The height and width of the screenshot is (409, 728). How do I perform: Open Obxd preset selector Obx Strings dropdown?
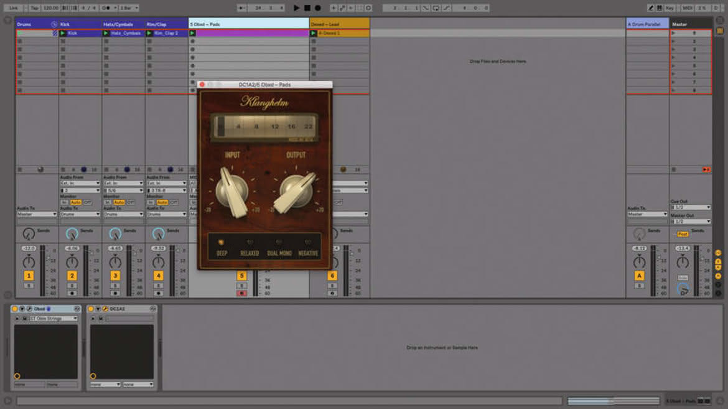coord(54,318)
